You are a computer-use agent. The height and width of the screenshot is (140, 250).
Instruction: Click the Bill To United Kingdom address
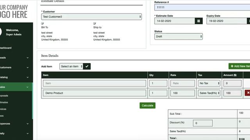coord(55,40)
